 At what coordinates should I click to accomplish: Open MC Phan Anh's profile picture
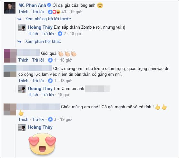(10, 8)
